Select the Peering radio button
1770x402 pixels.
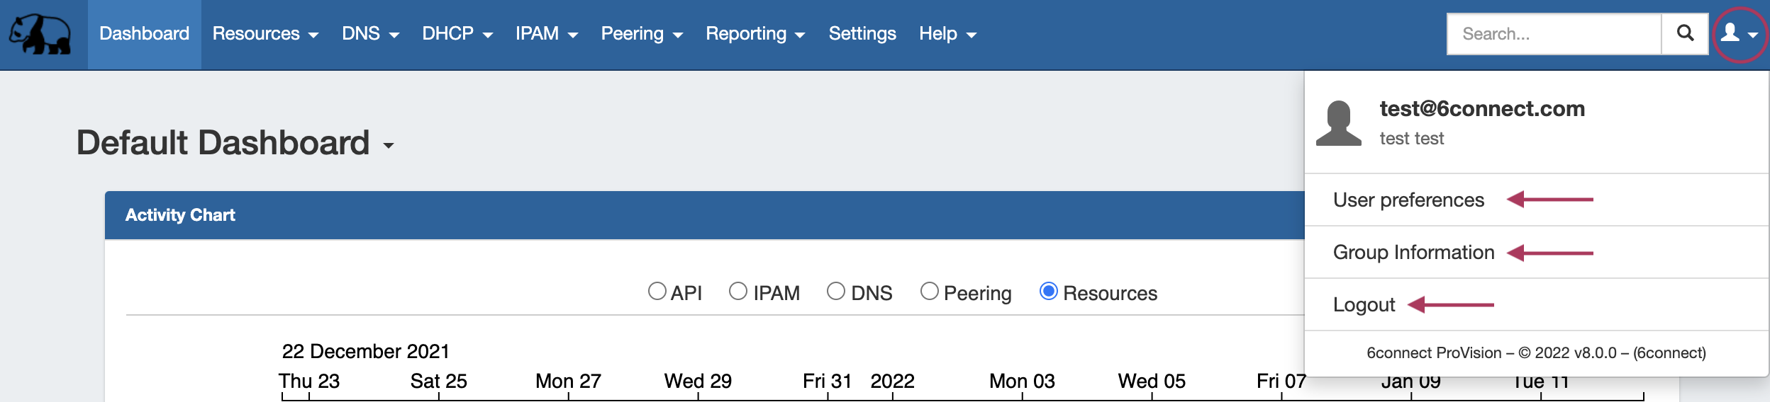[929, 292]
